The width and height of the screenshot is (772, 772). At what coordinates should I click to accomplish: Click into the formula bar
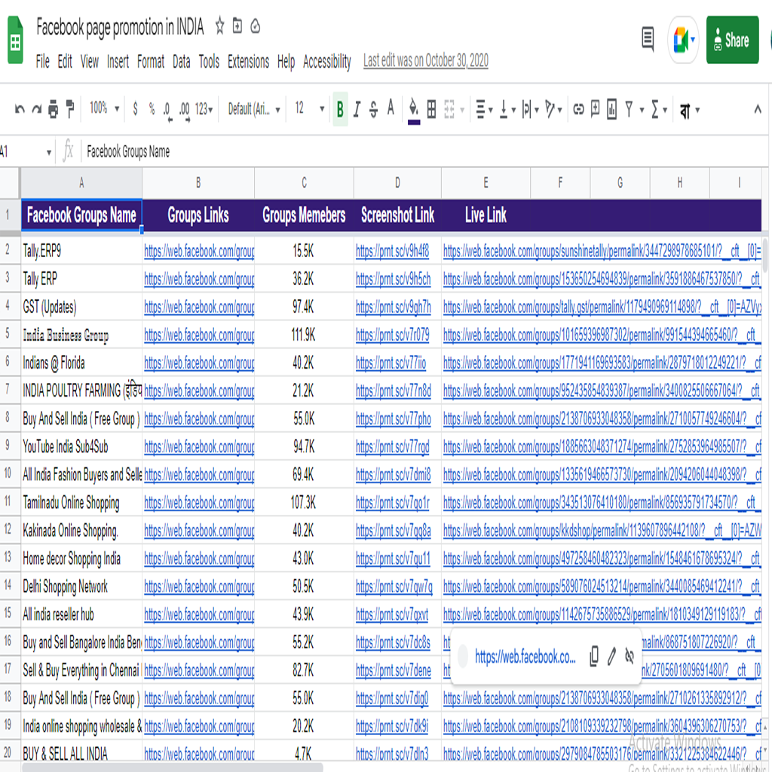[424, 152]
